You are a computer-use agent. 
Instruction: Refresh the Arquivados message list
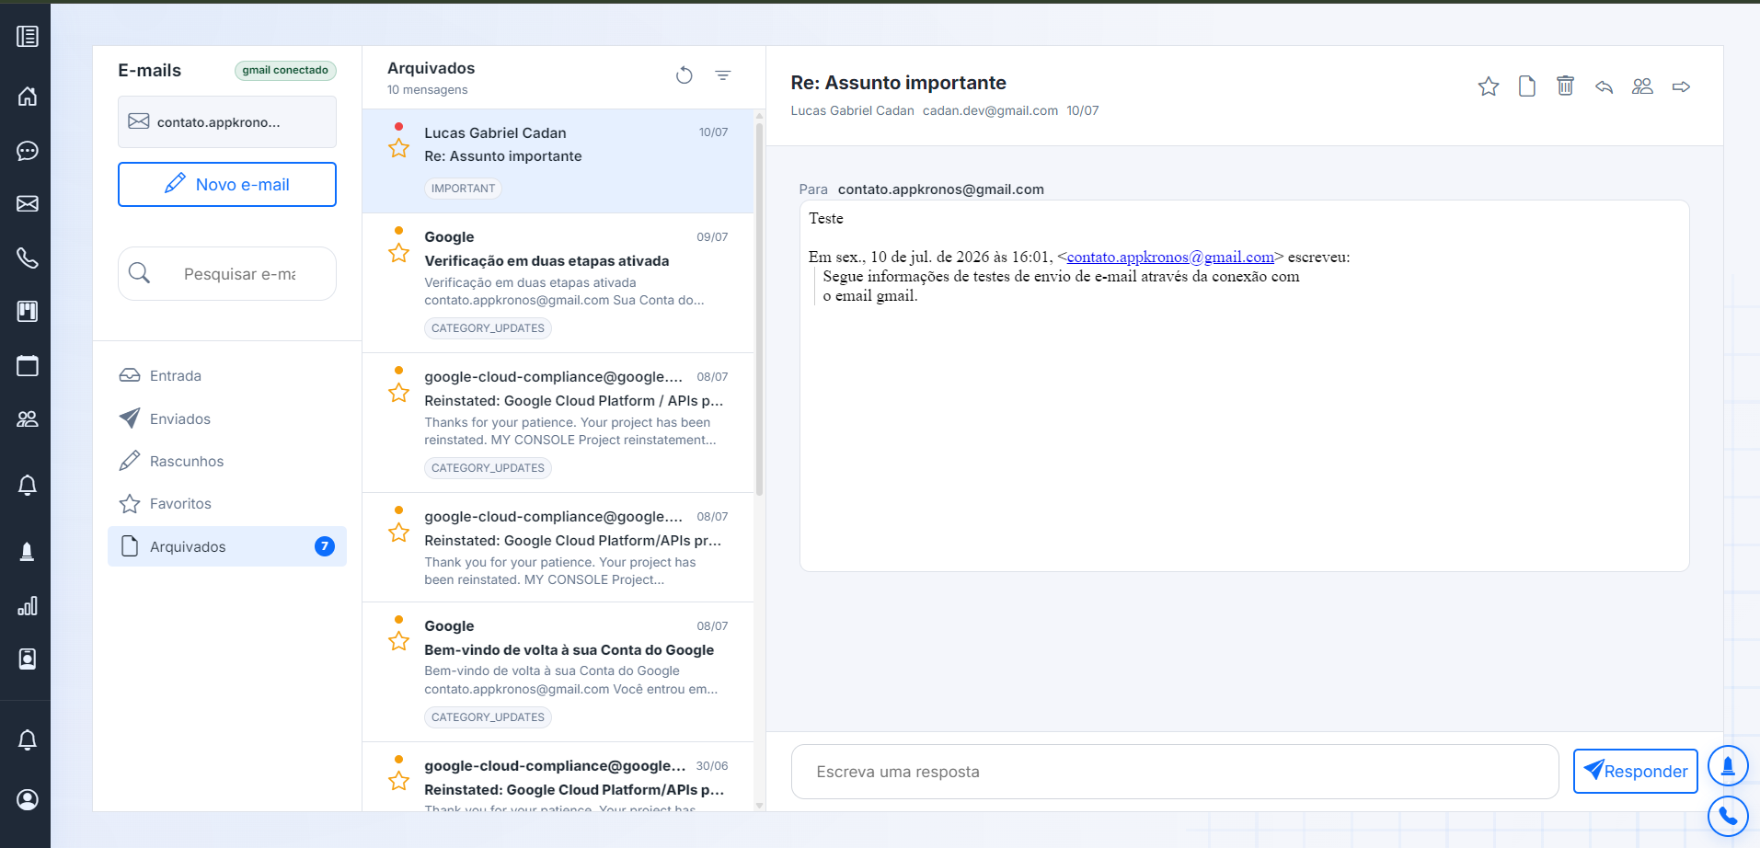[x=684, y=75]
